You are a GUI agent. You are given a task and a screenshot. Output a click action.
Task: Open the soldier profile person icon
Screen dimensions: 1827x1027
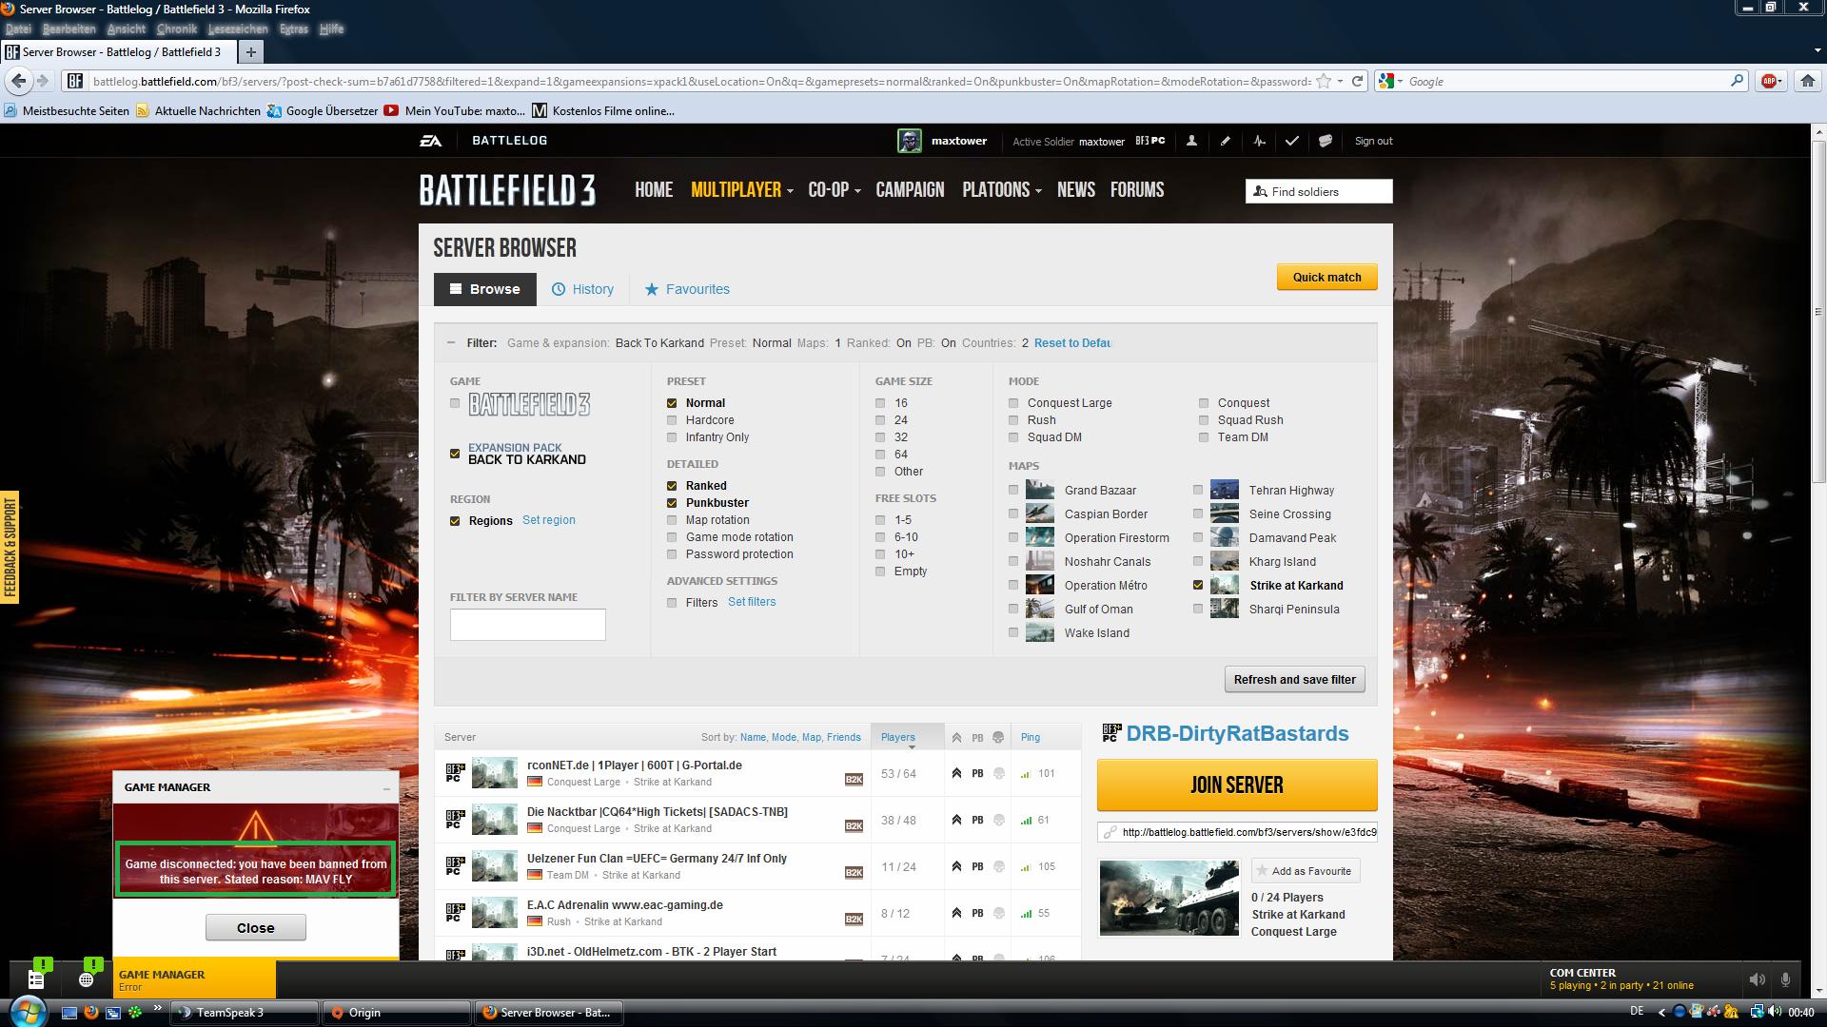point(1191,141)
